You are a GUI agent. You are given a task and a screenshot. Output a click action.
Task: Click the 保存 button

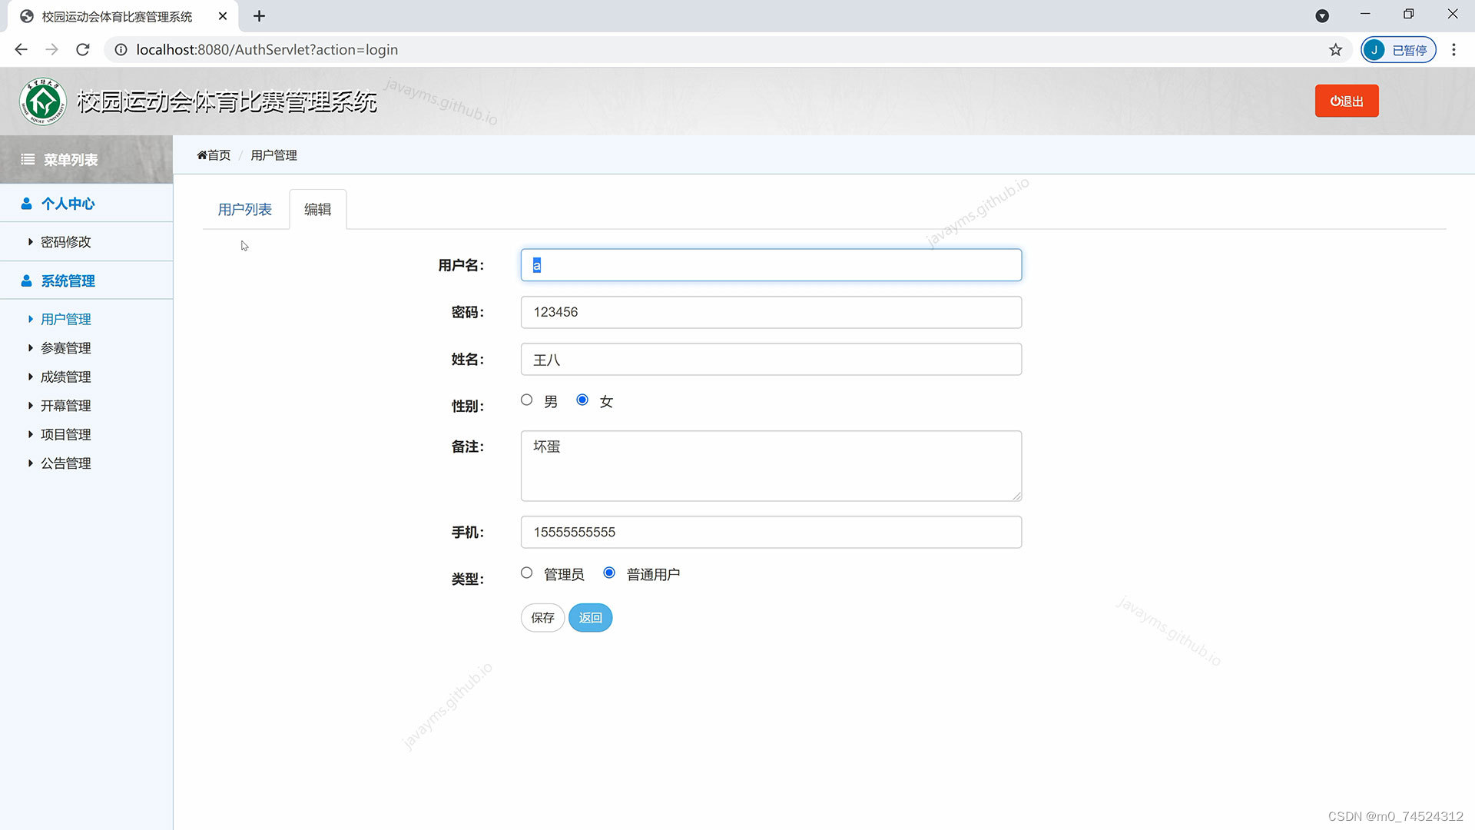(542, 617)
